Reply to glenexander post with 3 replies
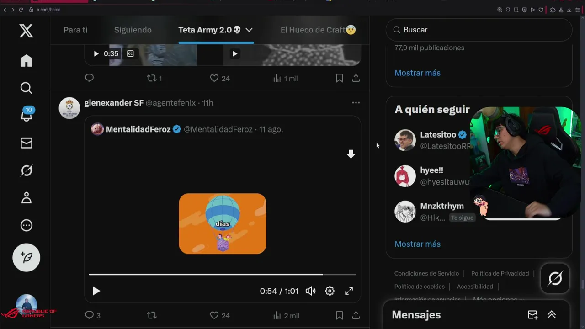Viewport: 585px width, 329px height. tap(93, 315)
